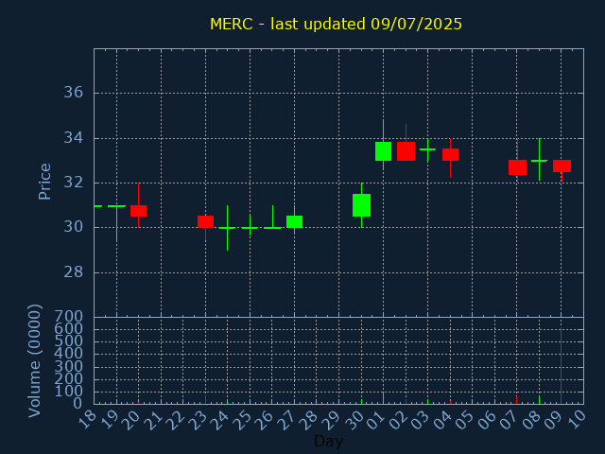Click the day axis label '27'
This screenshot has width=605, height=454.
287,420
